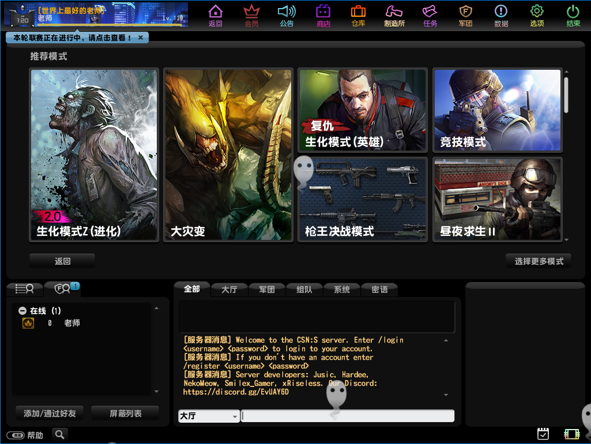
Task: Switch to the 全部 chat tab
Action: point(192,289)
